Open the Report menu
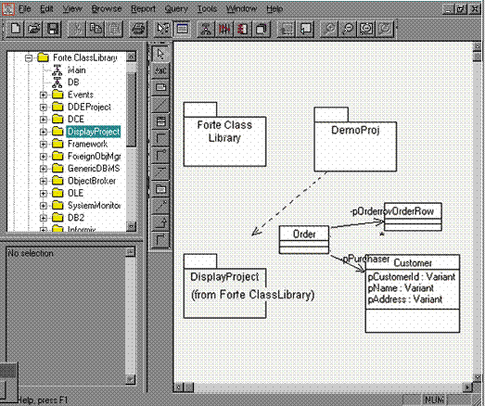Image resolution: width=485 pixels, height=406 pixels. coord(143,8)
